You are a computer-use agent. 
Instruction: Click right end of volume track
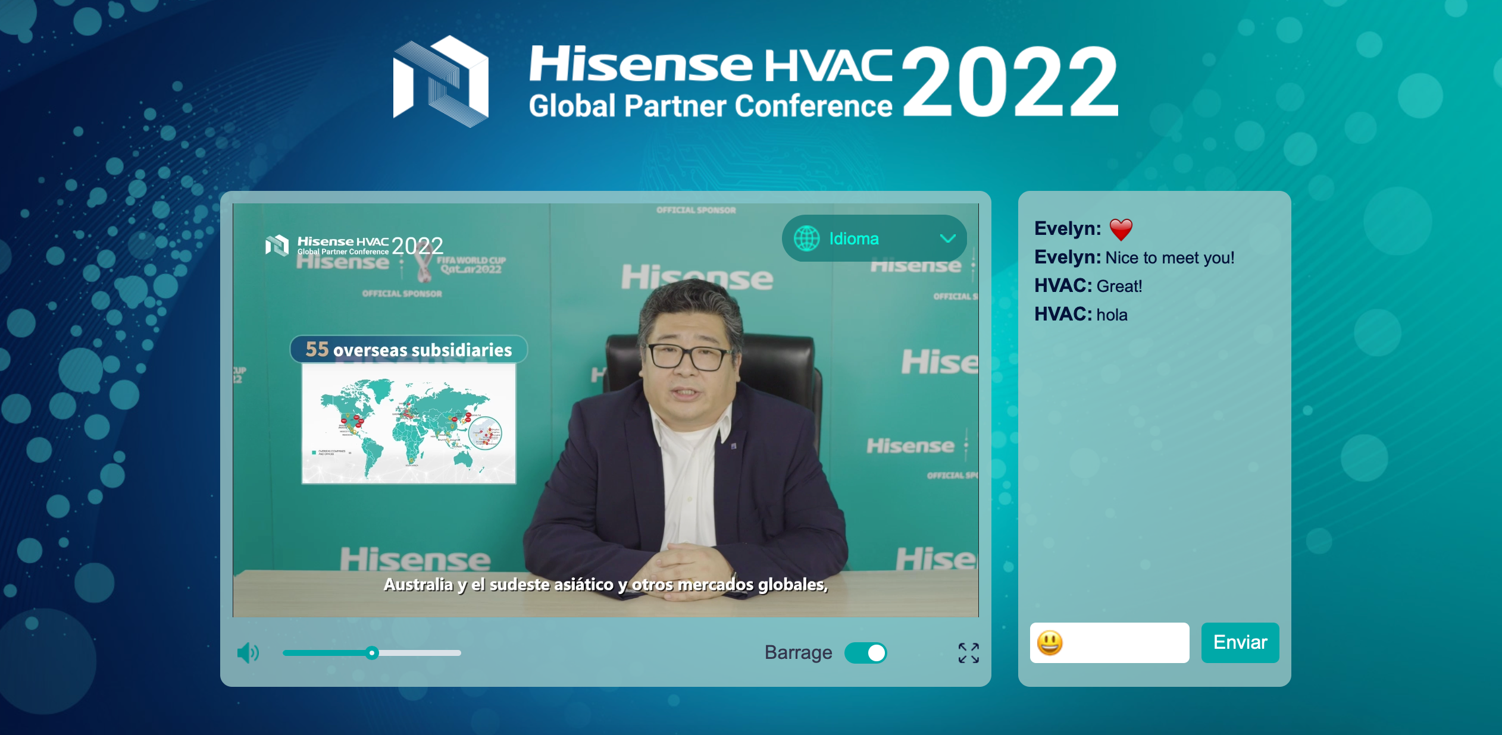[x=457, y=653]
